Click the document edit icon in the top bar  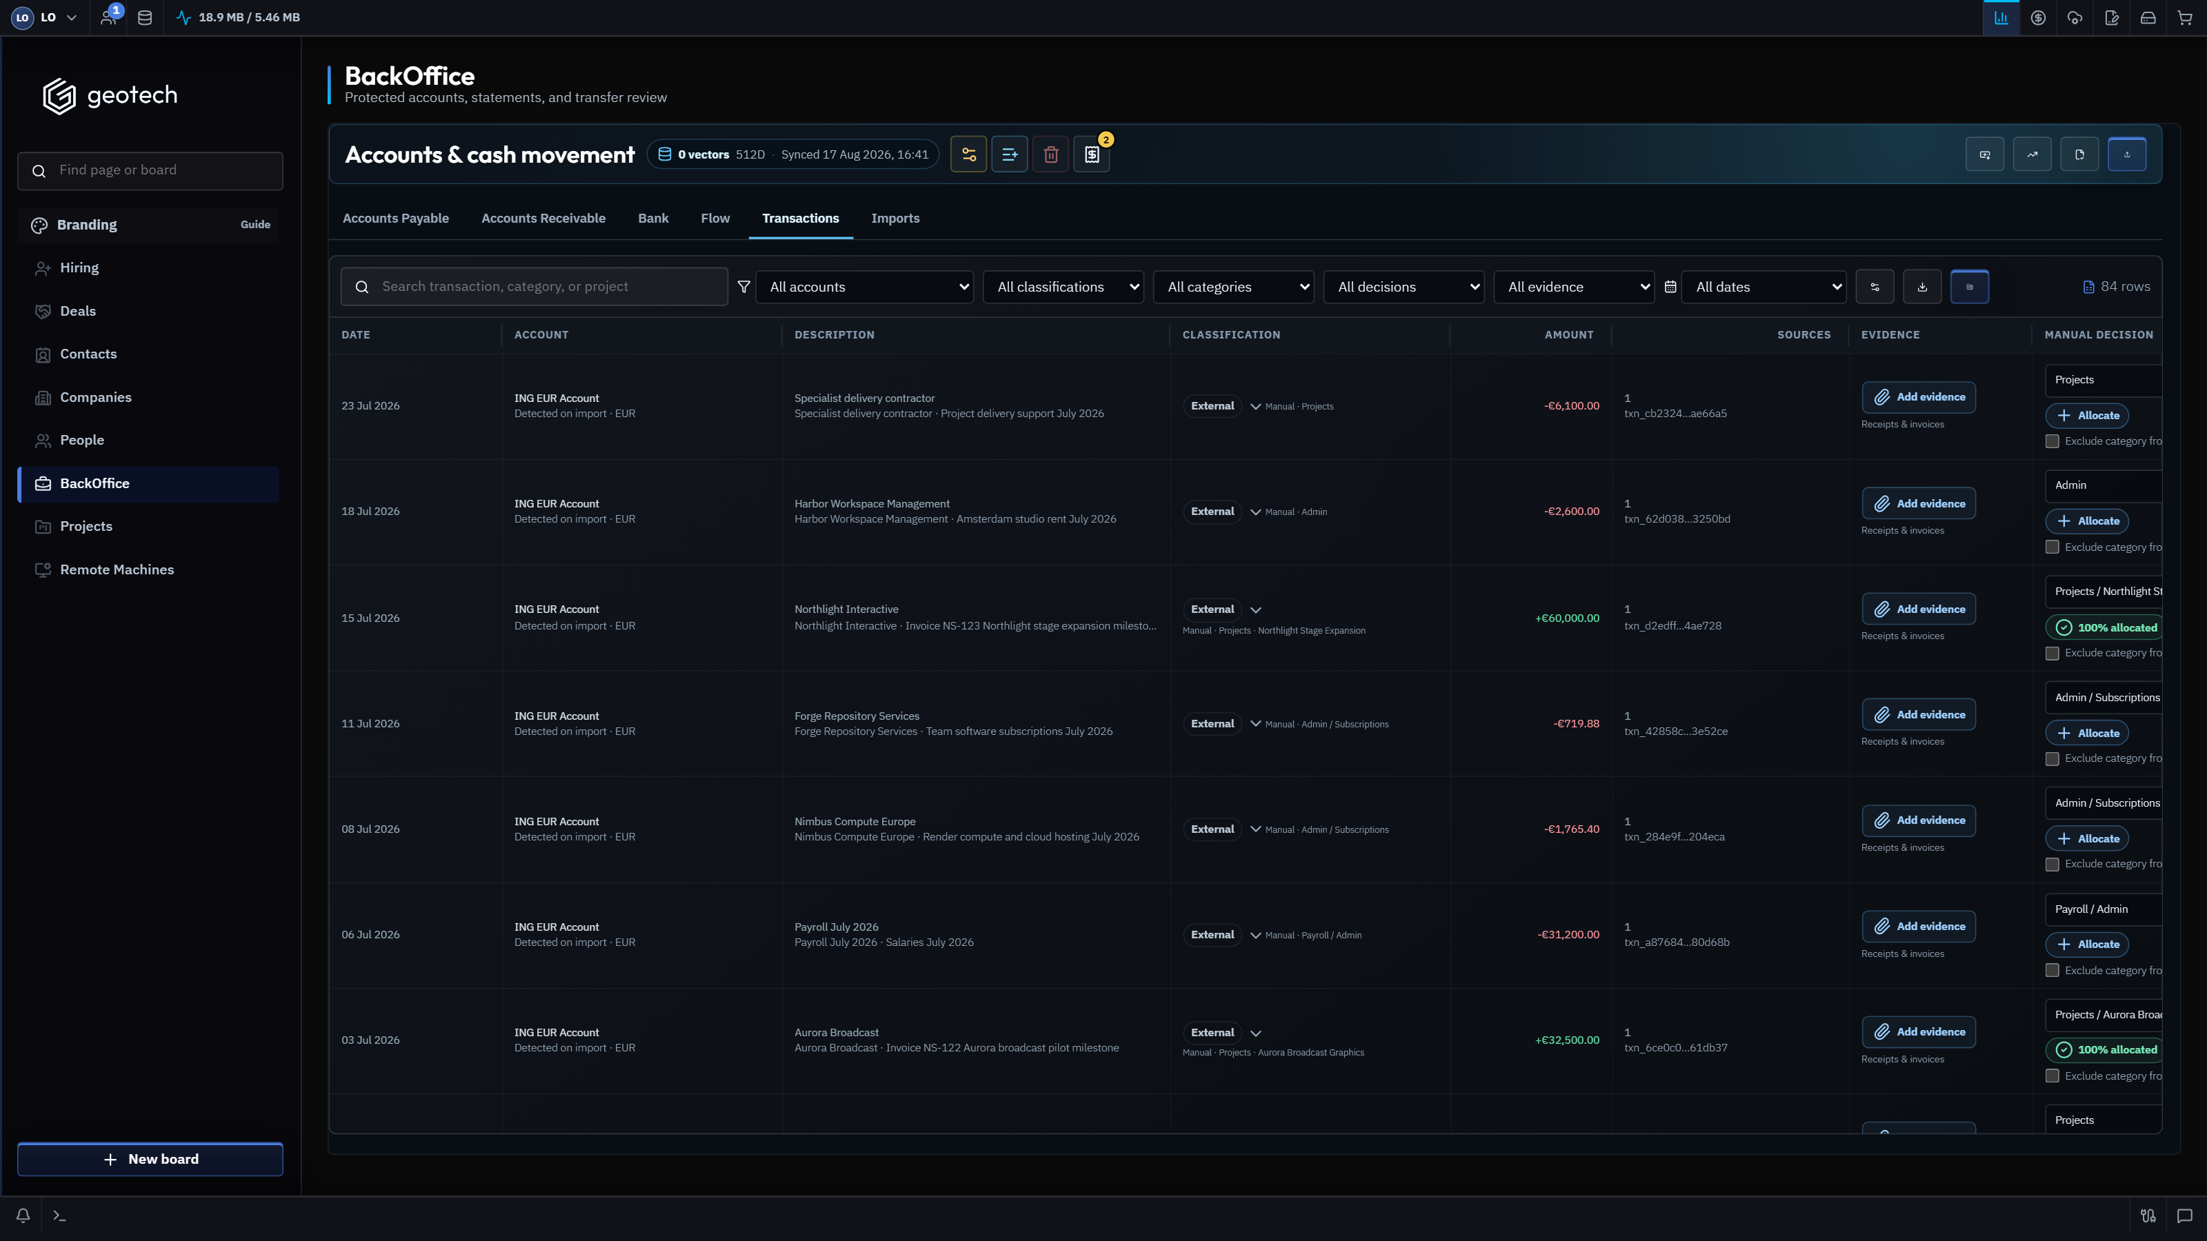coord(2112,18)
